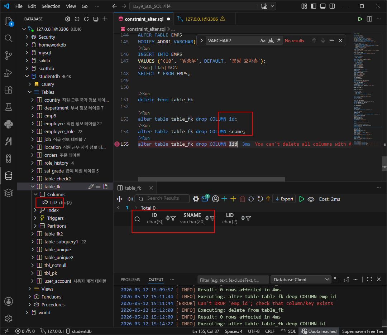Open the Testing flask view
Viewport: 387px width, 335px height.
pyautogui.click(x=8, y=107)
